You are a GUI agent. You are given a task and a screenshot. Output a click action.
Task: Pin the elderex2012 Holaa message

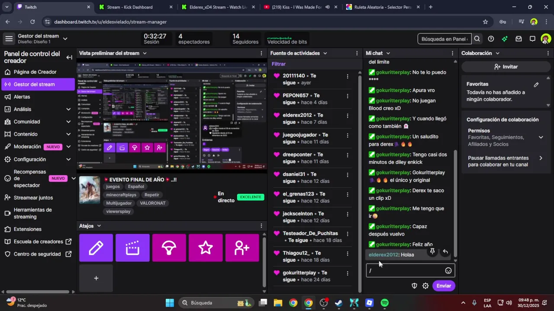coord(432,251)
